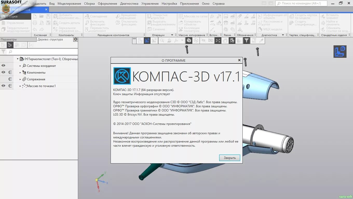Click the model tree search field
353x199 pixels.
[x=42, y=52]
